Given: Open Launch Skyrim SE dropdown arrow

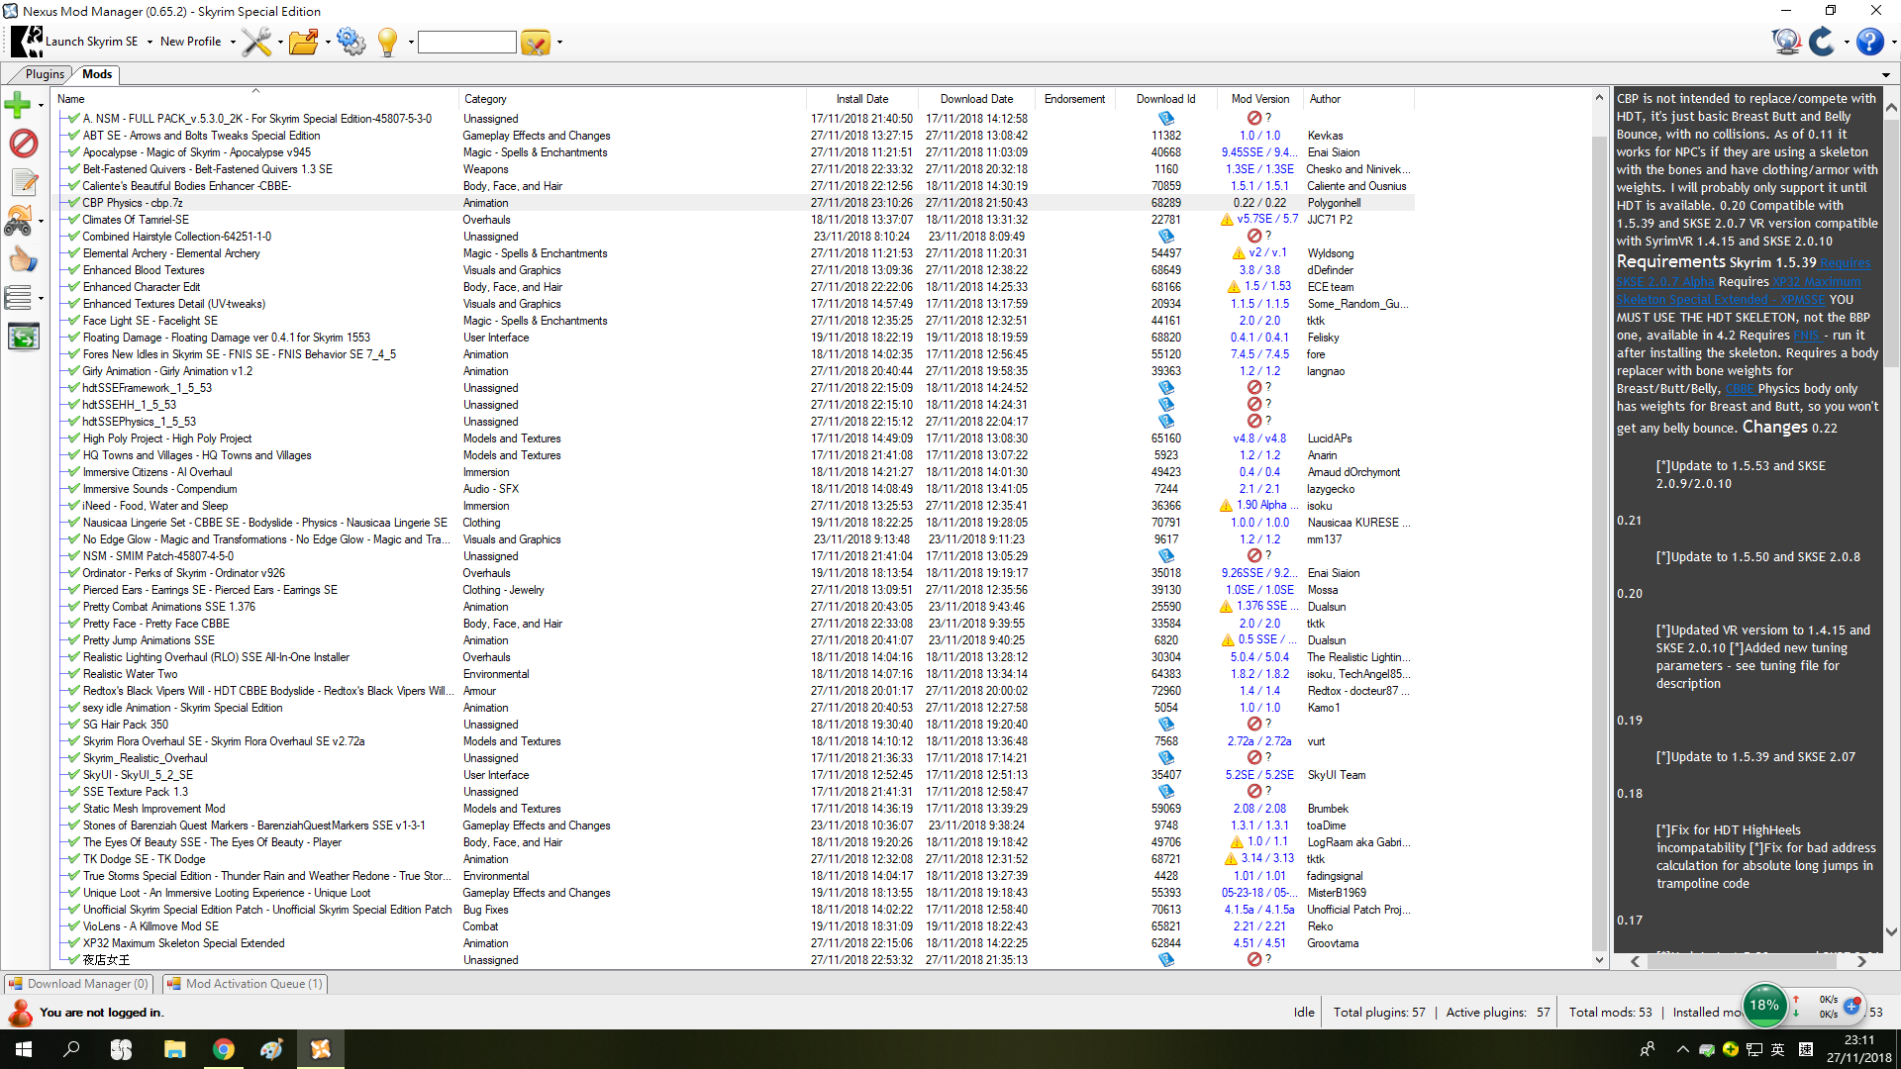Looking at the screenshot, I should click(150, 43).
